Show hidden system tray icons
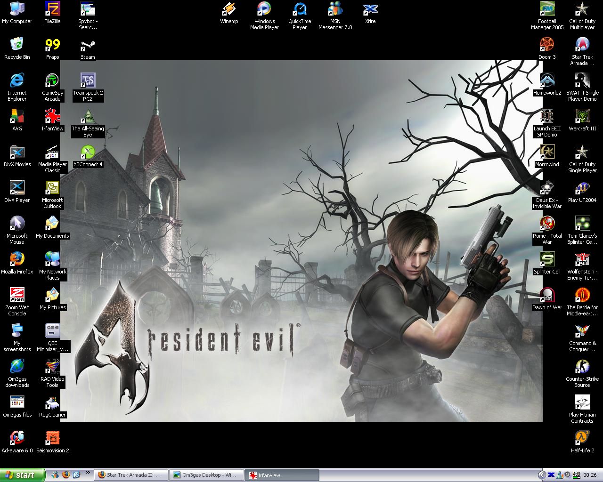 click(x=542, y=475)
